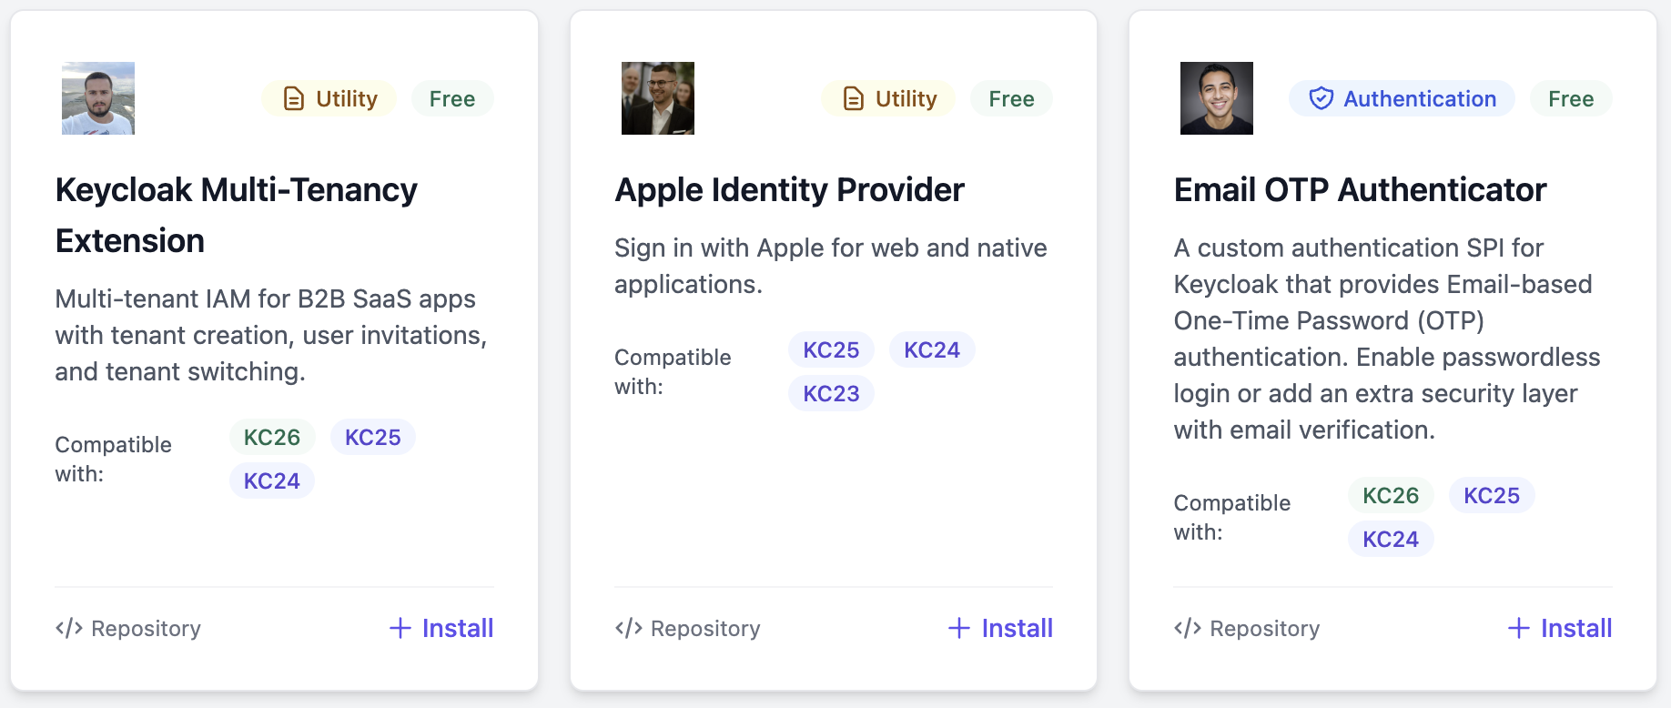
Task: Open the Email OTP Authenticator Repository link
Action: click(1264, 629)
